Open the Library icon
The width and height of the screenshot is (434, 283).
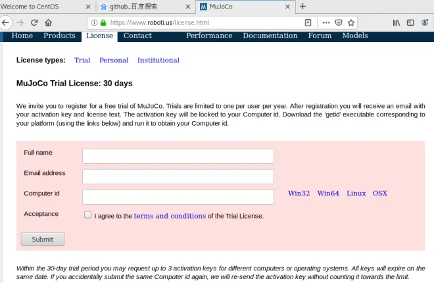[x=397, y=23]
